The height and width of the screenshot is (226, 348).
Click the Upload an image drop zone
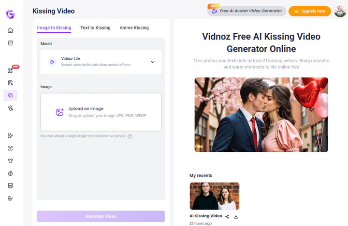[x=101, y=112]
